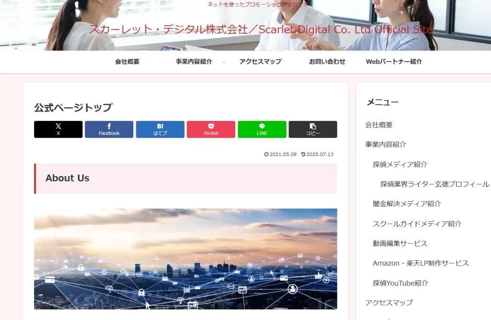Screen dimensions: 491x320
Task: Open アクセスマップ in the top navigation
Action: 260,62
